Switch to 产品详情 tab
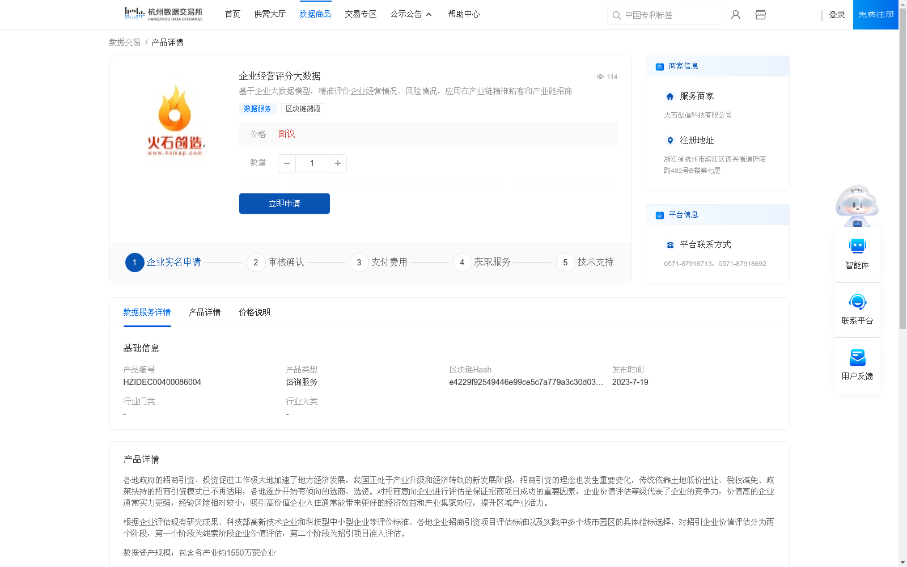The width and height of the screenshot is (907, 567). (205, 312)
